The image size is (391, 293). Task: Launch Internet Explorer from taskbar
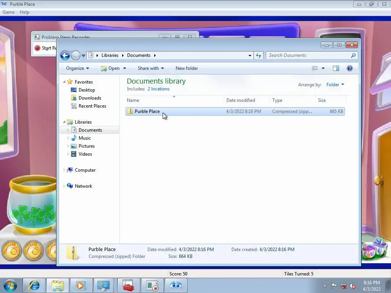click(x=34, y=285)
